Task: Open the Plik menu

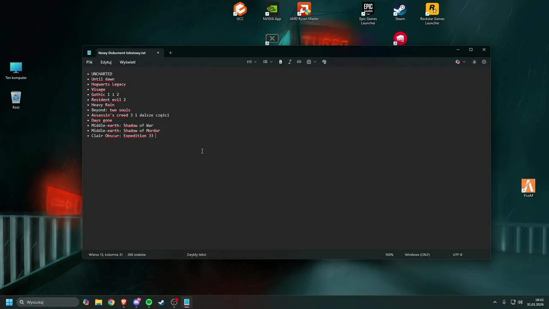Action: [x=89, y=62]
